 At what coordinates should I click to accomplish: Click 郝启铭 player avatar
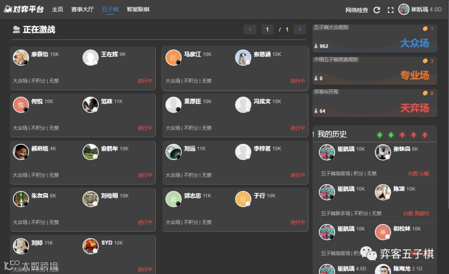tap(21, 152)
